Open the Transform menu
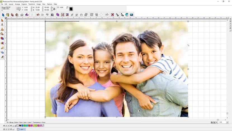 pyautogui.click(x=32, y=4)
